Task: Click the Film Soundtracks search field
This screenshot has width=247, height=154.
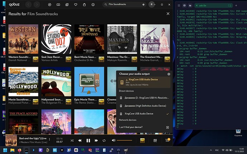Action: [x=125, y=4]
